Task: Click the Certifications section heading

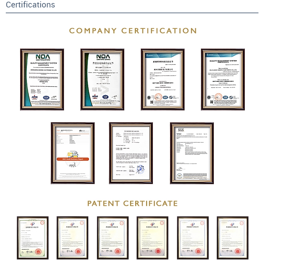Action: coord(30,5)
